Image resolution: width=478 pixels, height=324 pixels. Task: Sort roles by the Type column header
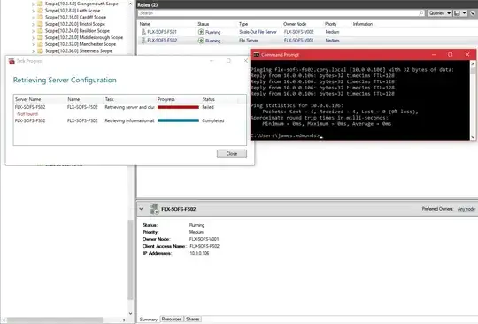tap(243, 24)
